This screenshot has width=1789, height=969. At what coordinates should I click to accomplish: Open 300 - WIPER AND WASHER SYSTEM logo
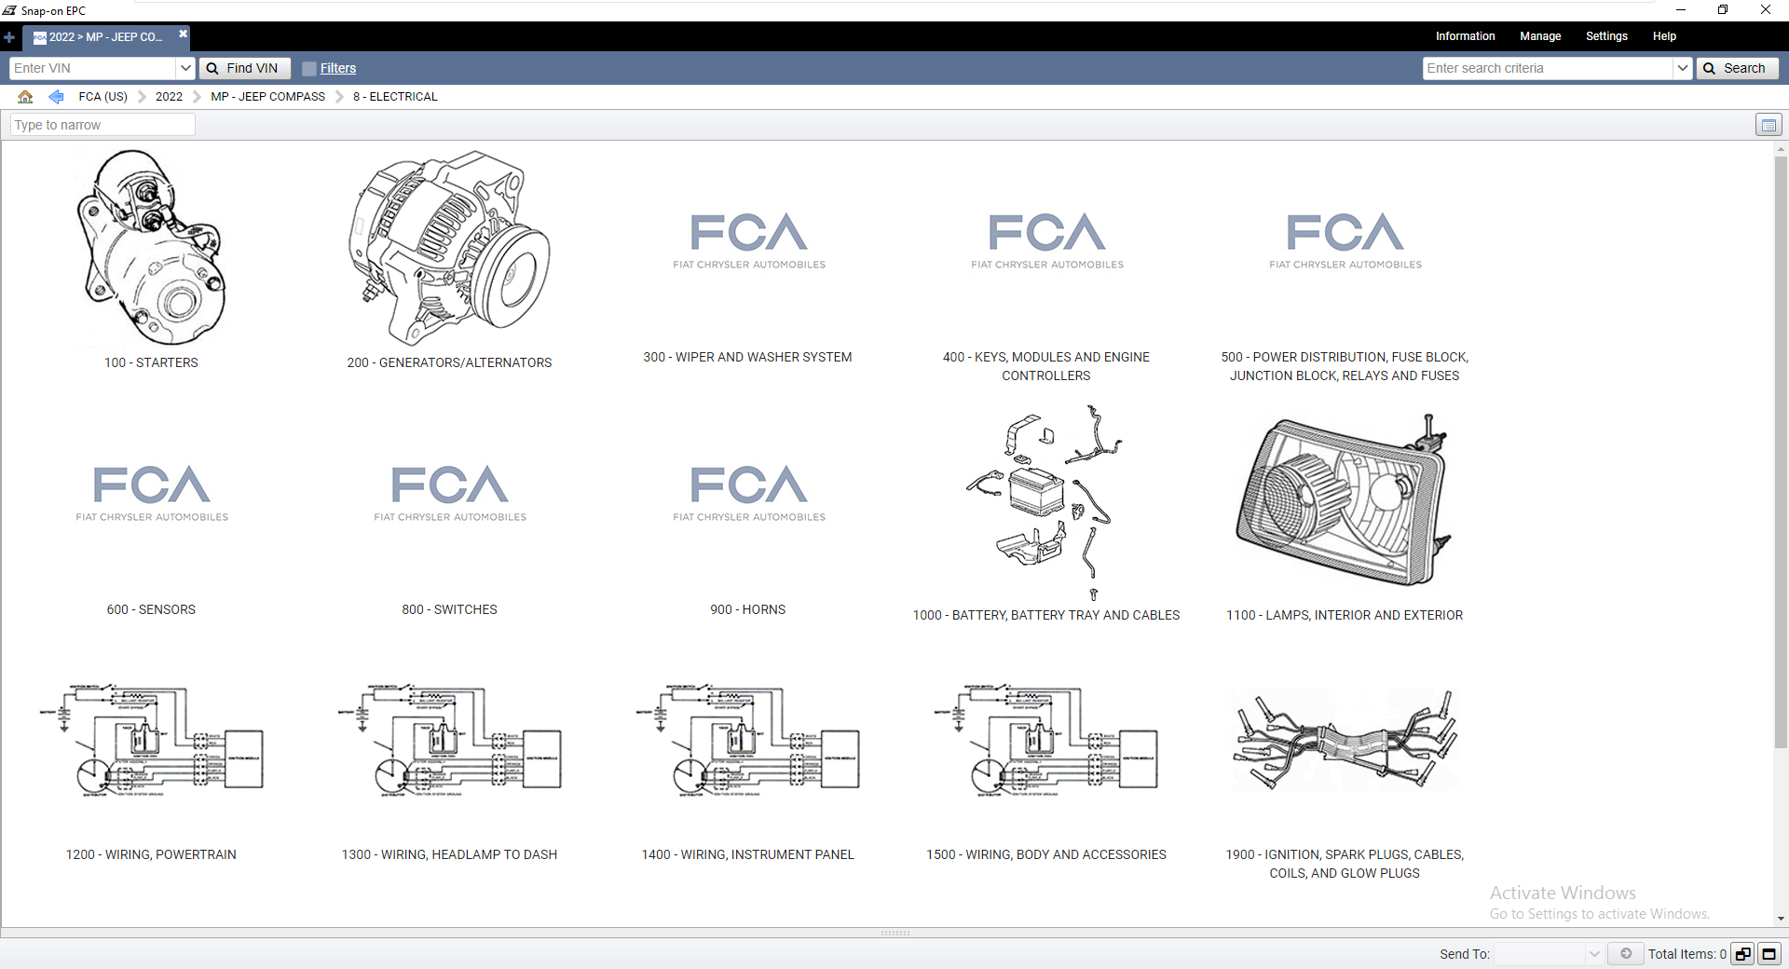[748, 240]
